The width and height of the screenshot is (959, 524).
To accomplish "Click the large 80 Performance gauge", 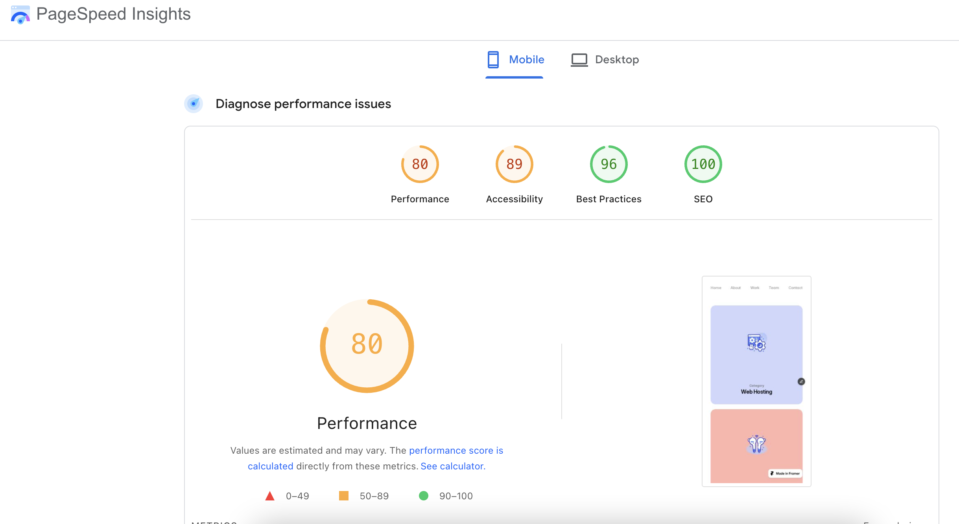I will pos(367,346).
